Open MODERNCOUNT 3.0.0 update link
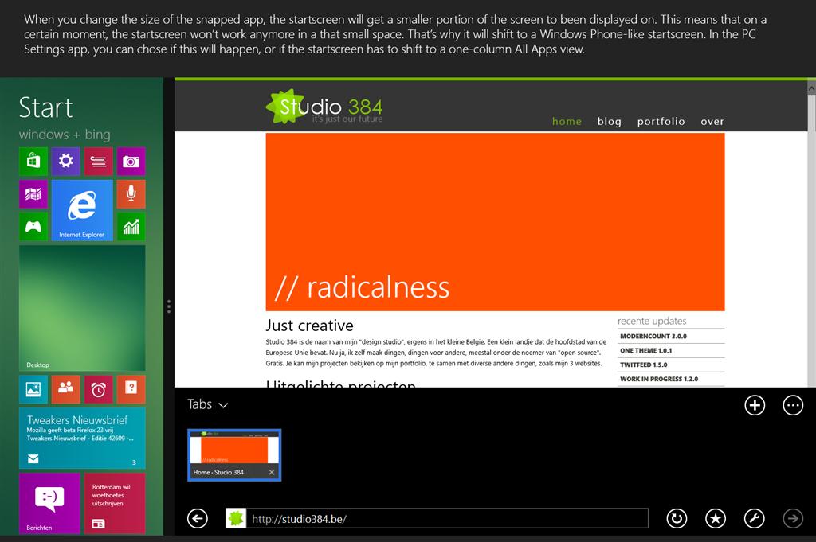Image resolution: width=816 pixels, height=542 pixels. click(653, 336)
